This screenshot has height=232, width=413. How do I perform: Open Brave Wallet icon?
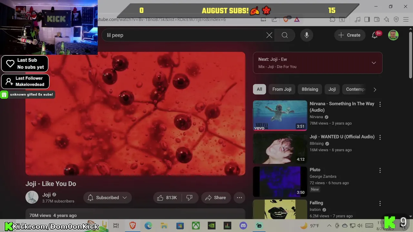(x=377, y=19)
